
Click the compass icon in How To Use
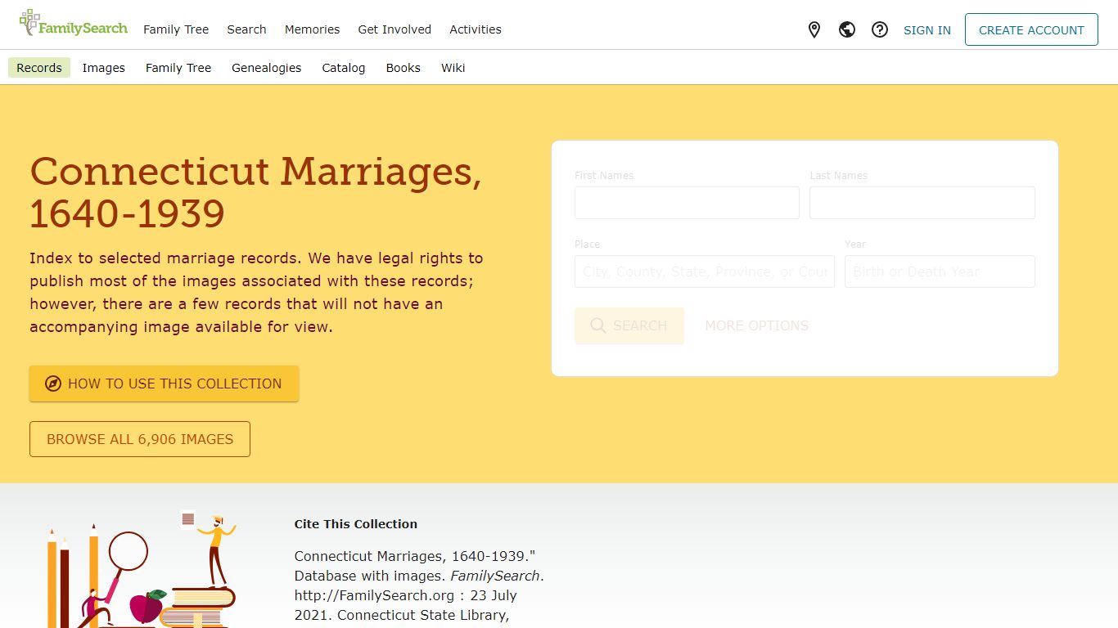53,384
